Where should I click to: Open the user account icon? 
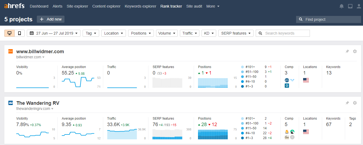358,6
